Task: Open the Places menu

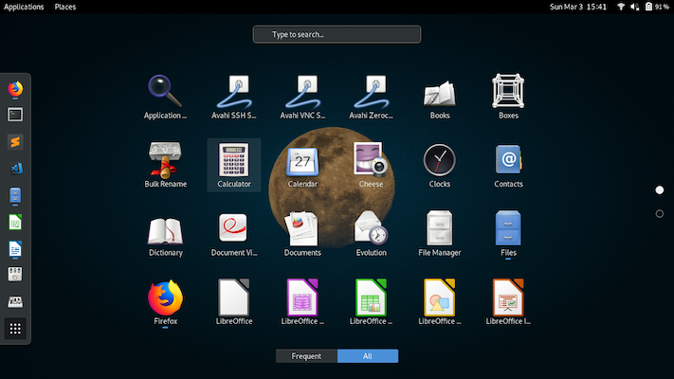Action: [65, 7]
